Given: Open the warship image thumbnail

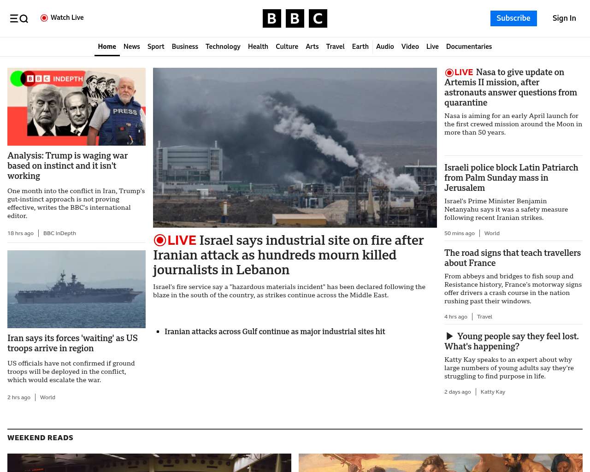Looking at the screenshot, I should [77, 289].
